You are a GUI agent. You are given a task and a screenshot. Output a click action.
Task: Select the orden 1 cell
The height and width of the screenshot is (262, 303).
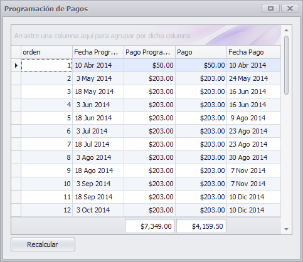point(46,65)
